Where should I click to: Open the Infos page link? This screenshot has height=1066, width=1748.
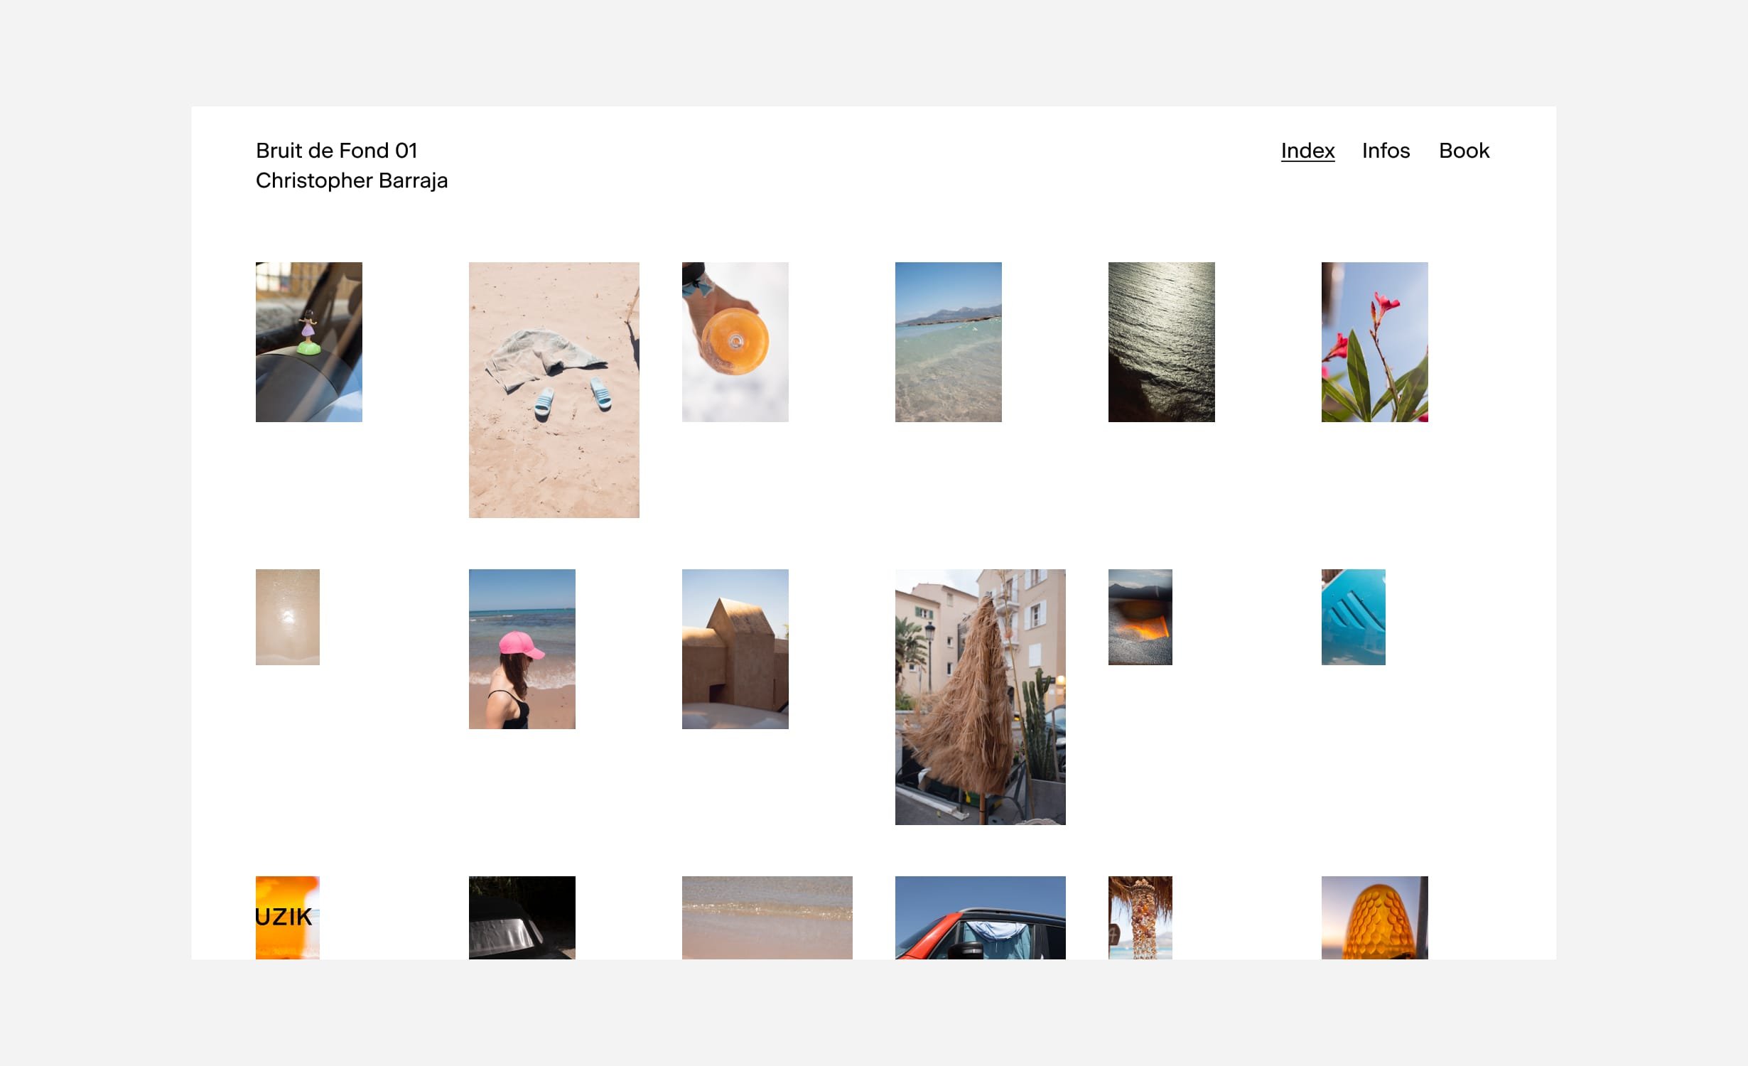tap(1386, 151)
